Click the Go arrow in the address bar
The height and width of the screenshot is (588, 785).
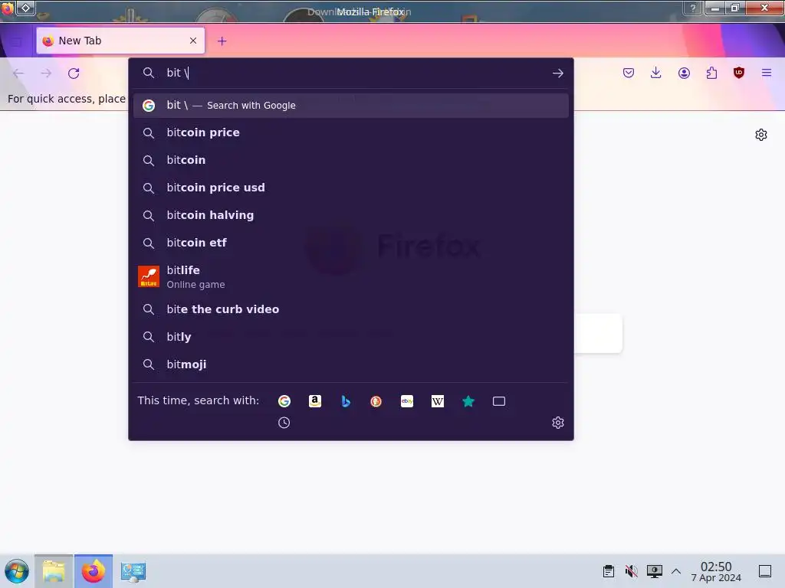click(x=558, y=73)
